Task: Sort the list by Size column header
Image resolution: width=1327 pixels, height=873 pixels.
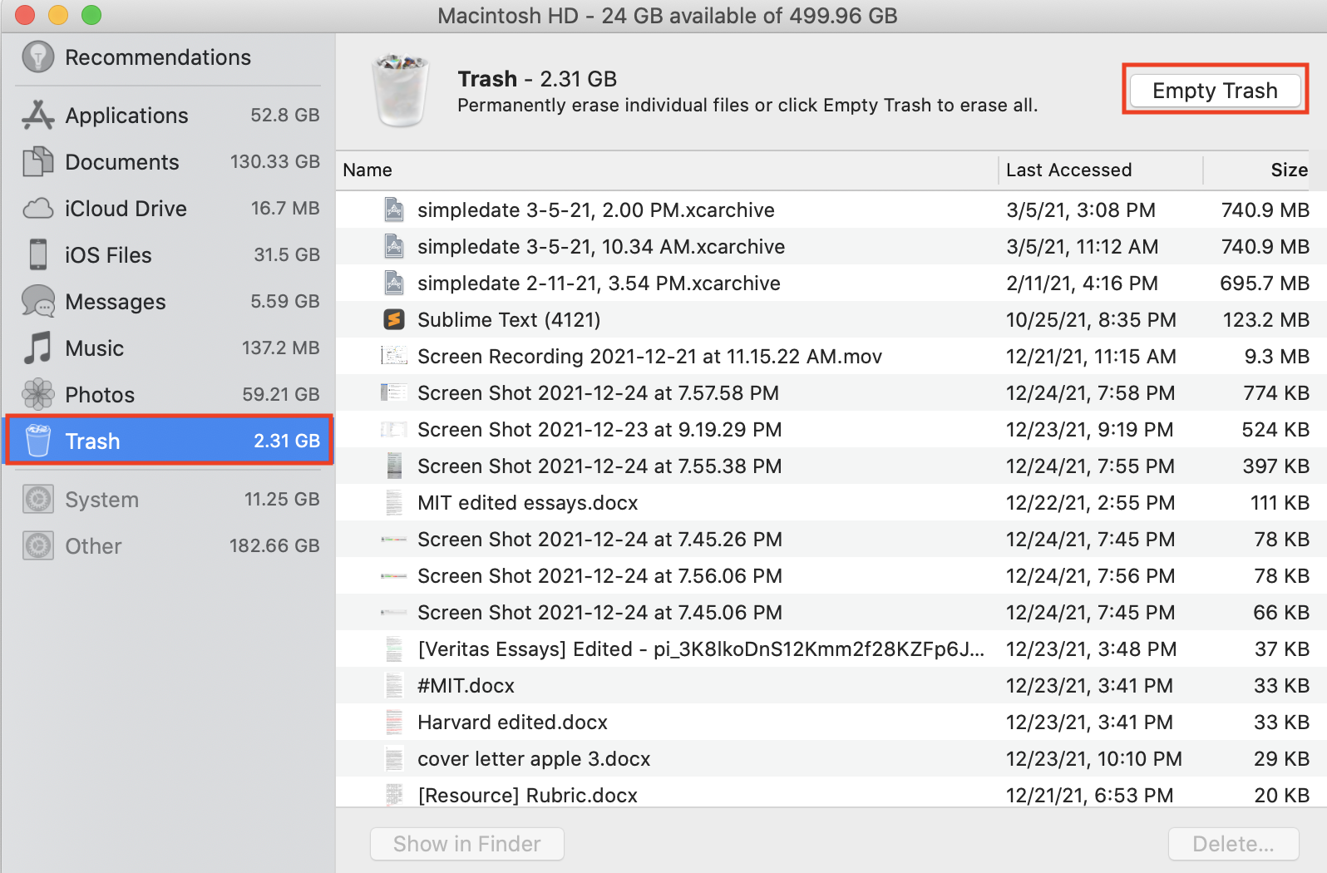Action: tap(1256, 170)
